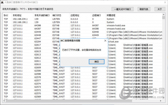Viewport: 168px width, 105px height.
Task: Click the LISTEN state in the 192.168.234.1 row
Action: pos(56,19)
